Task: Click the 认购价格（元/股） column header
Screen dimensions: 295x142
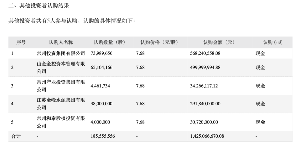Action: pos(159,43)
